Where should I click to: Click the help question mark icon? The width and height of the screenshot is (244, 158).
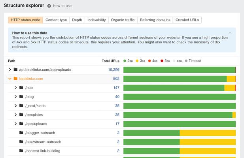click(49, 6)
